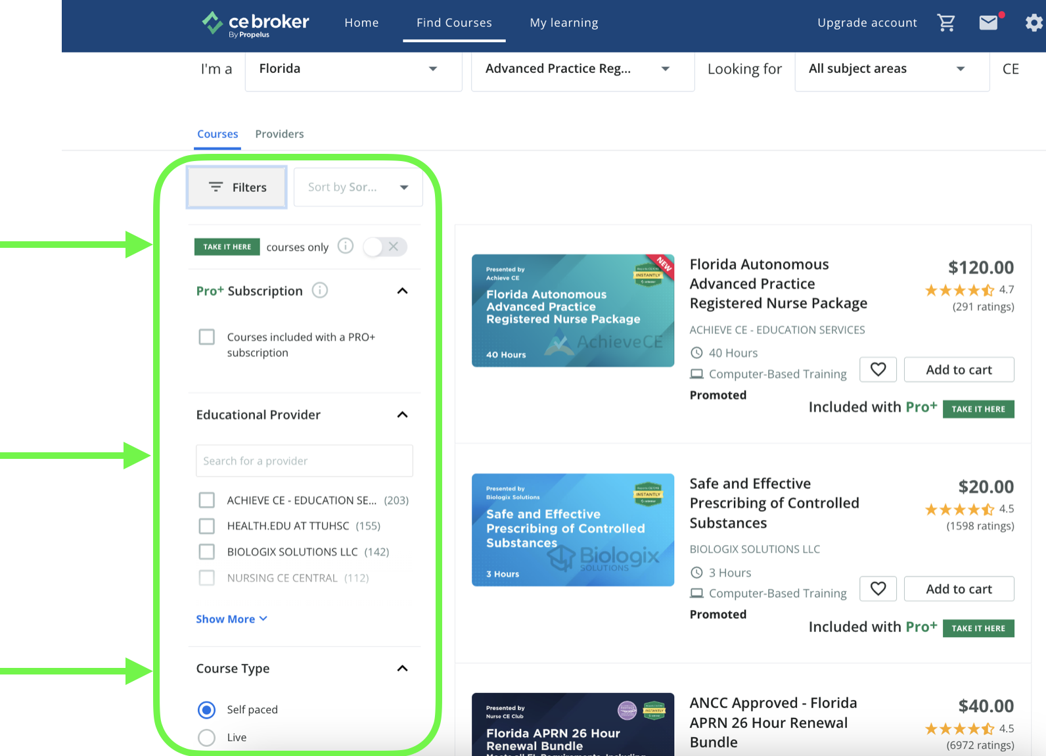This screenshot has width=1046, height=756.
Task: Open the mail notifications icon
Action: 989,23
